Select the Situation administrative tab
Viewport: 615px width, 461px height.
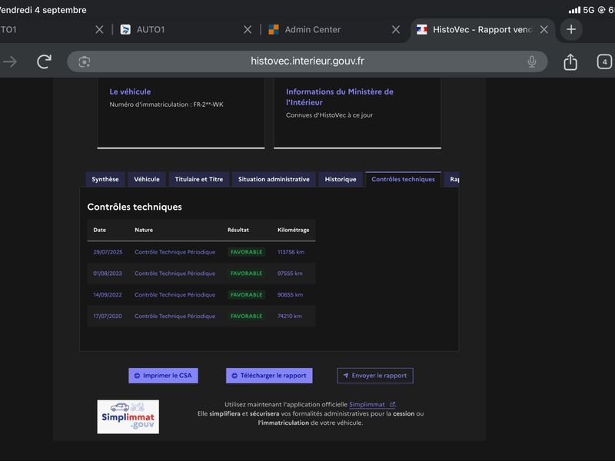pyautogui.click(x=274, y=179)
